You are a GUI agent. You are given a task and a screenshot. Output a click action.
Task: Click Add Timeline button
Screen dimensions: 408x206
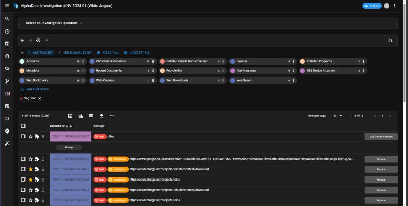[40, 53]
